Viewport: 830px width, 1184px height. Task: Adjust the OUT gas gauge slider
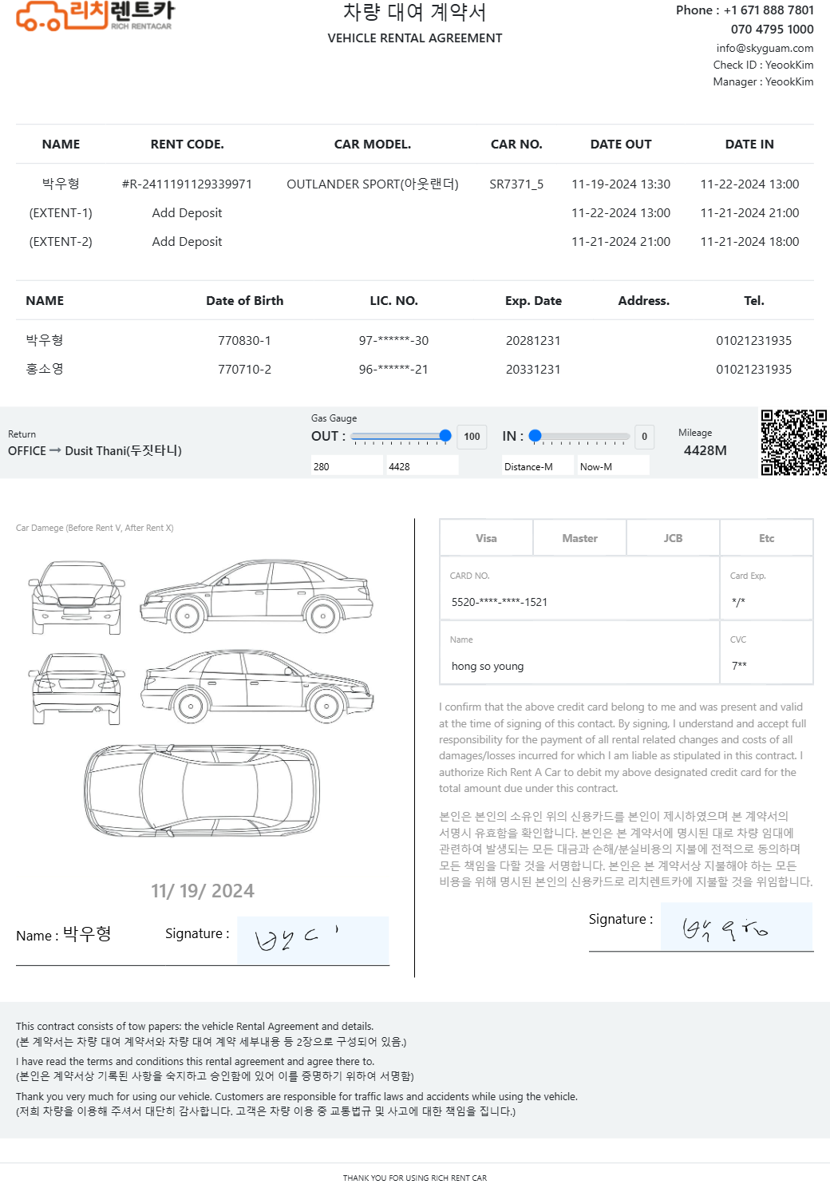[401, 436]
